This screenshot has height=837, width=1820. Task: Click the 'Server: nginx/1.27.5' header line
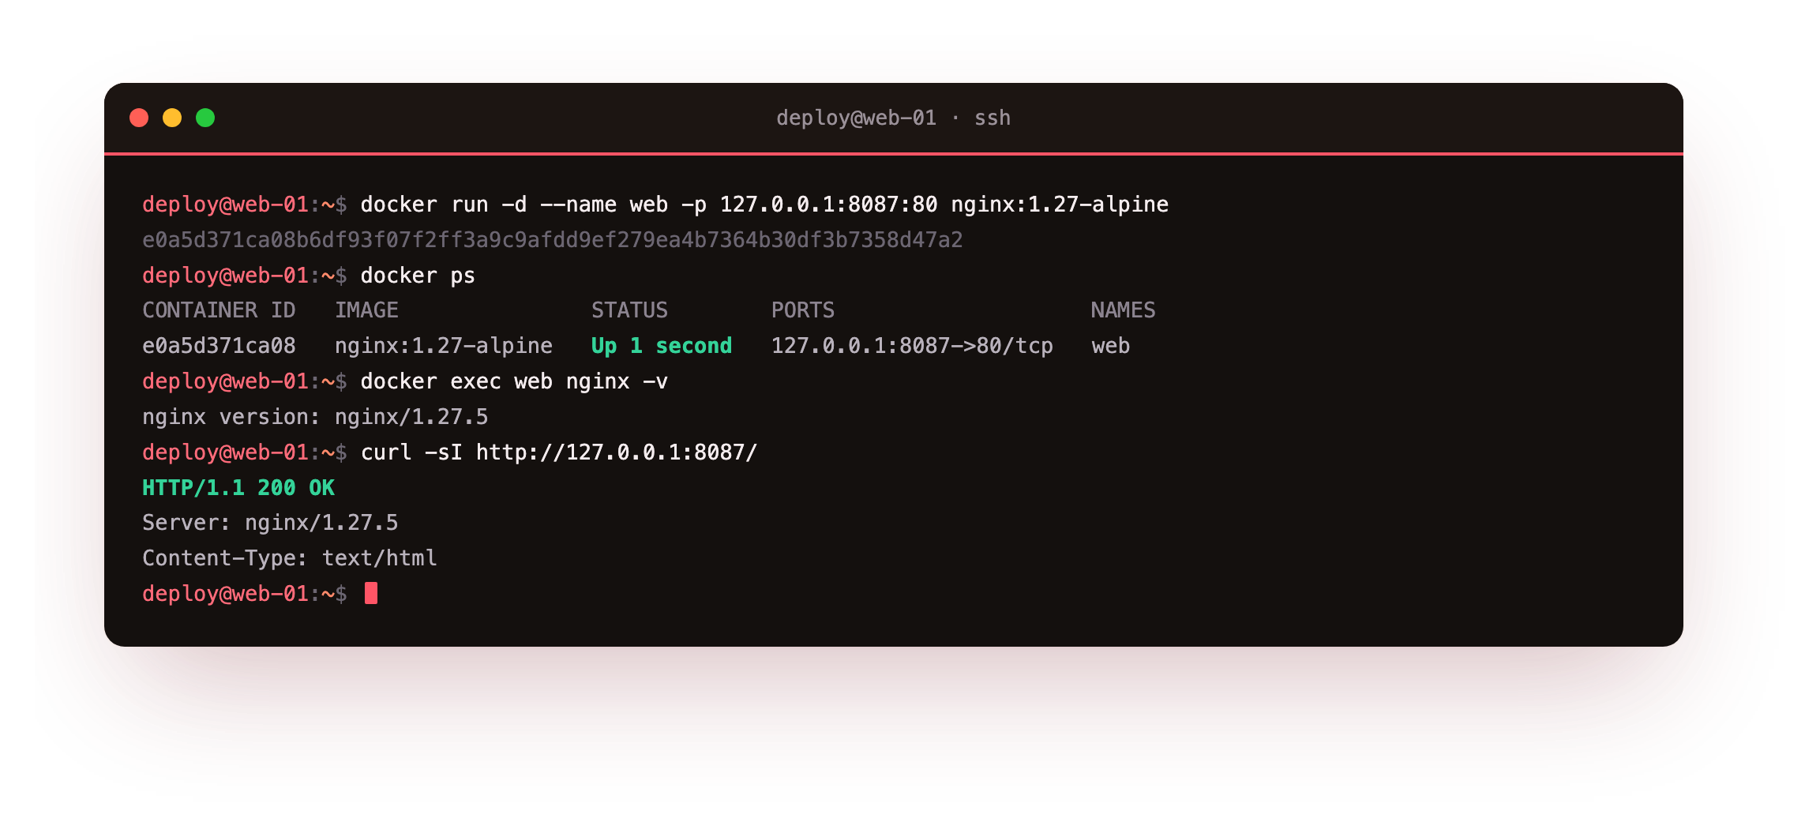270,523
